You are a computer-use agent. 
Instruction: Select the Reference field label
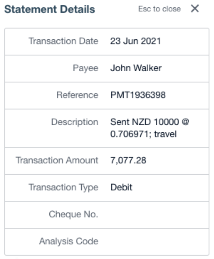pyautogui.click(x=77, y=95)
